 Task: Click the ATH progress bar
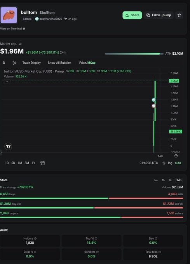[x=134, y=54]
